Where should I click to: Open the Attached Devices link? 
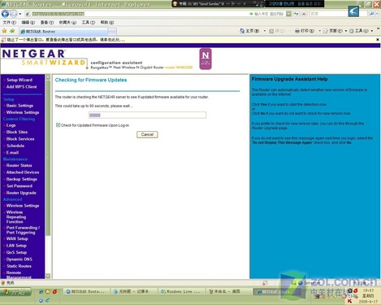coord(23,172)
